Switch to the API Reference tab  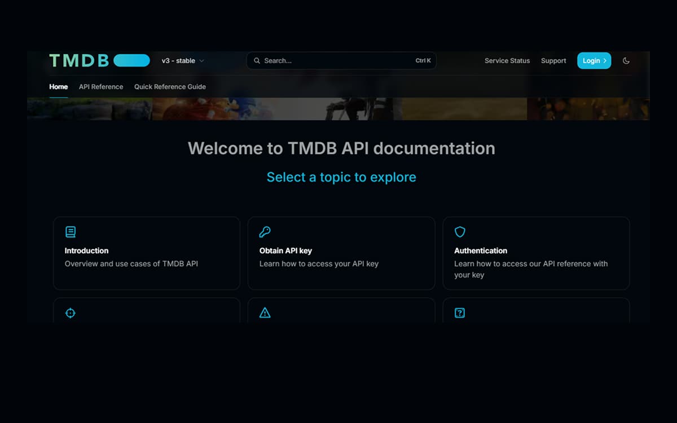coord(101,87)
